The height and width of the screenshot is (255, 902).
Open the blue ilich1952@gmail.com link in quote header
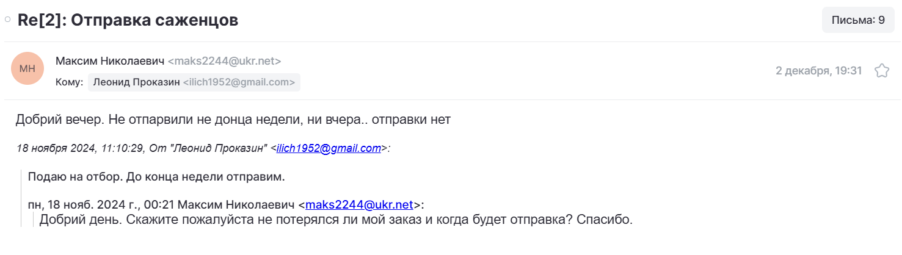329,148
